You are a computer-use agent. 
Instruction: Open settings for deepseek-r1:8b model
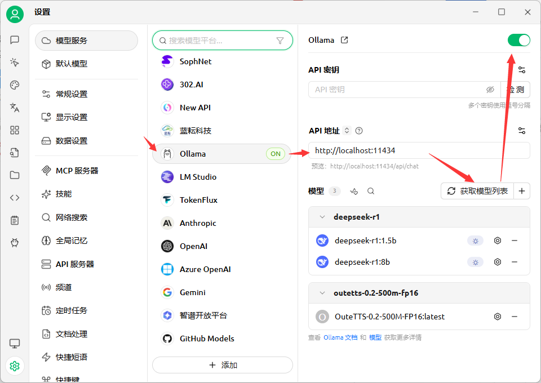coord(498,262)
